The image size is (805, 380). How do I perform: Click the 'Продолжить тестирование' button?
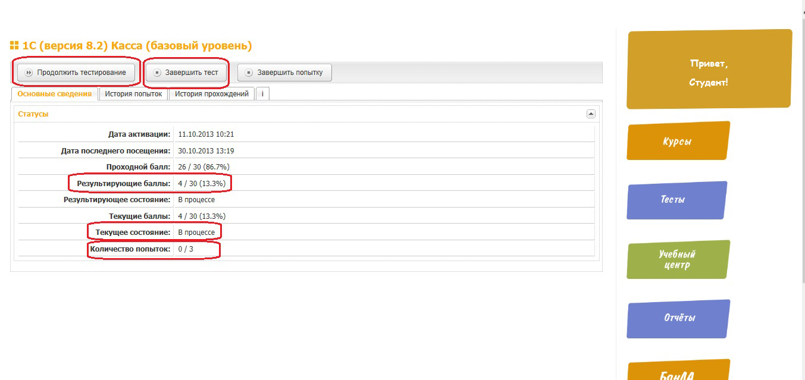(x=76, y=73)
